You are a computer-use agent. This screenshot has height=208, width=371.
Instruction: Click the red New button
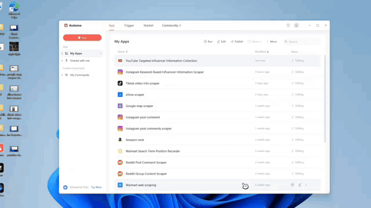click(x=82, y=38)
